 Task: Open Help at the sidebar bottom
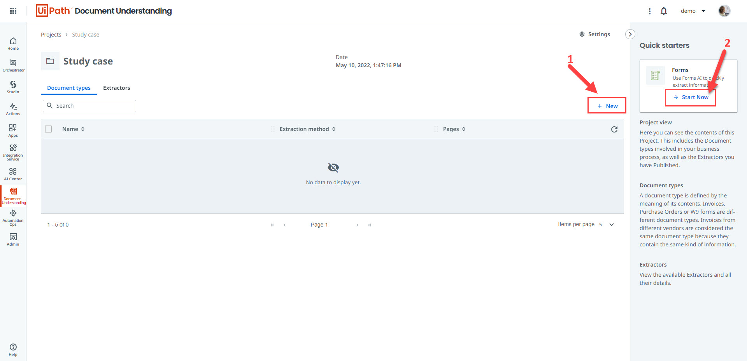13,350
